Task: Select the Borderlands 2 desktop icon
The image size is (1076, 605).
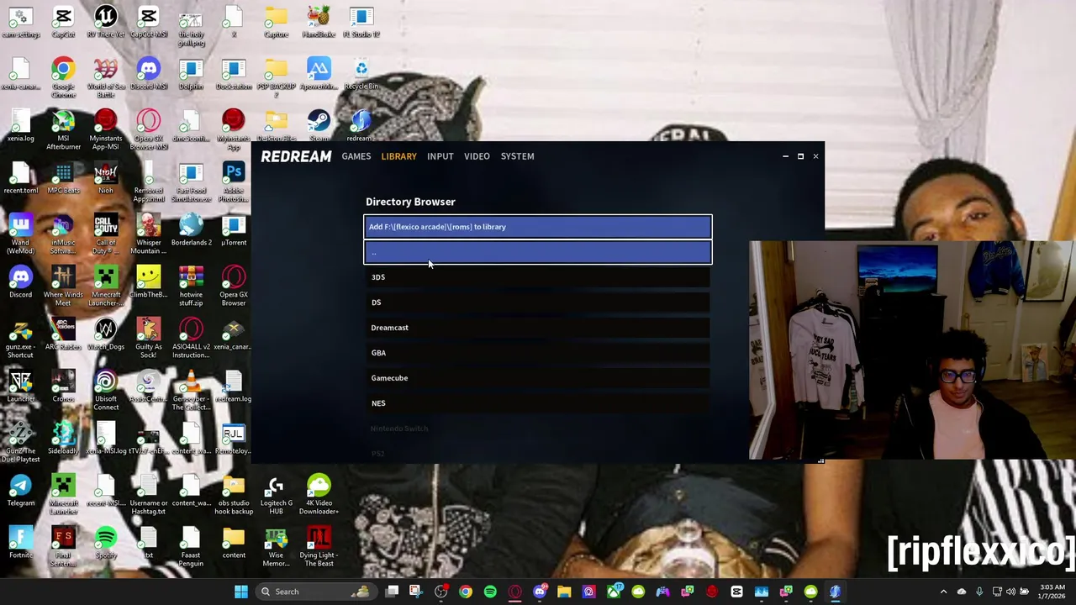Action: pos(191,230)
